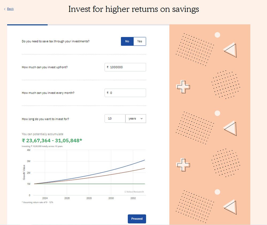Go back using the Back link
Viewport: 267px width, 225px height.
coord(10,9)
